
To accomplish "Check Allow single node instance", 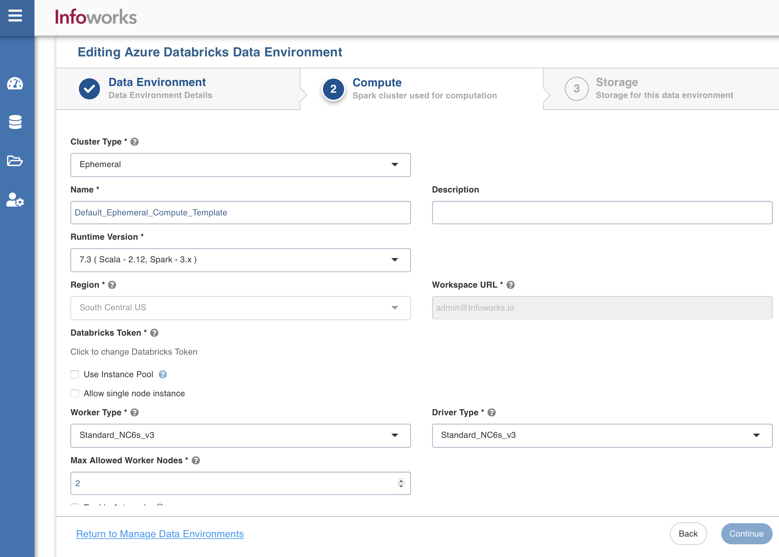I will [x=75, y=393].
